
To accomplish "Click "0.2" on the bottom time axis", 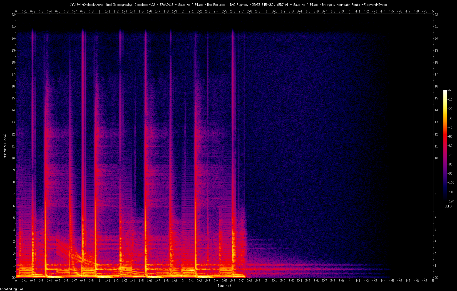I will coord(33,281).
